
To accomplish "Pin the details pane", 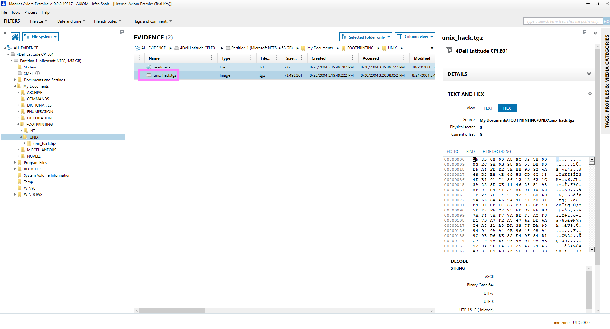I will 584,32.
